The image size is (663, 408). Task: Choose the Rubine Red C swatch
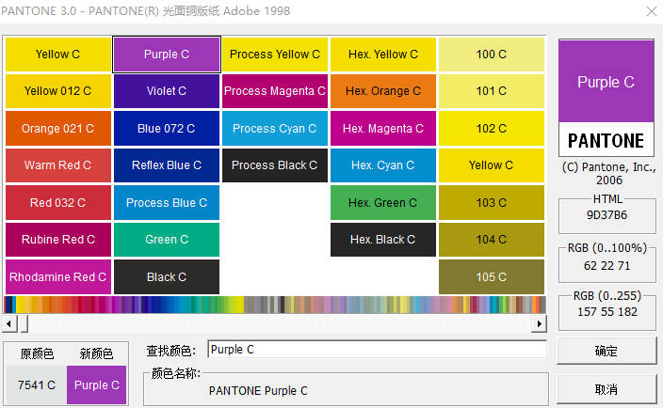58,240
